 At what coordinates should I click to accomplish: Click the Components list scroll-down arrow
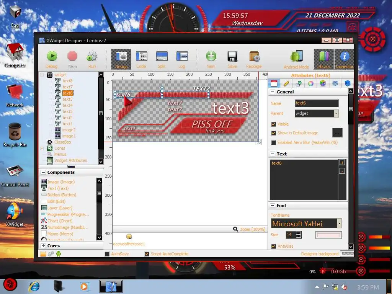[99, 237]
